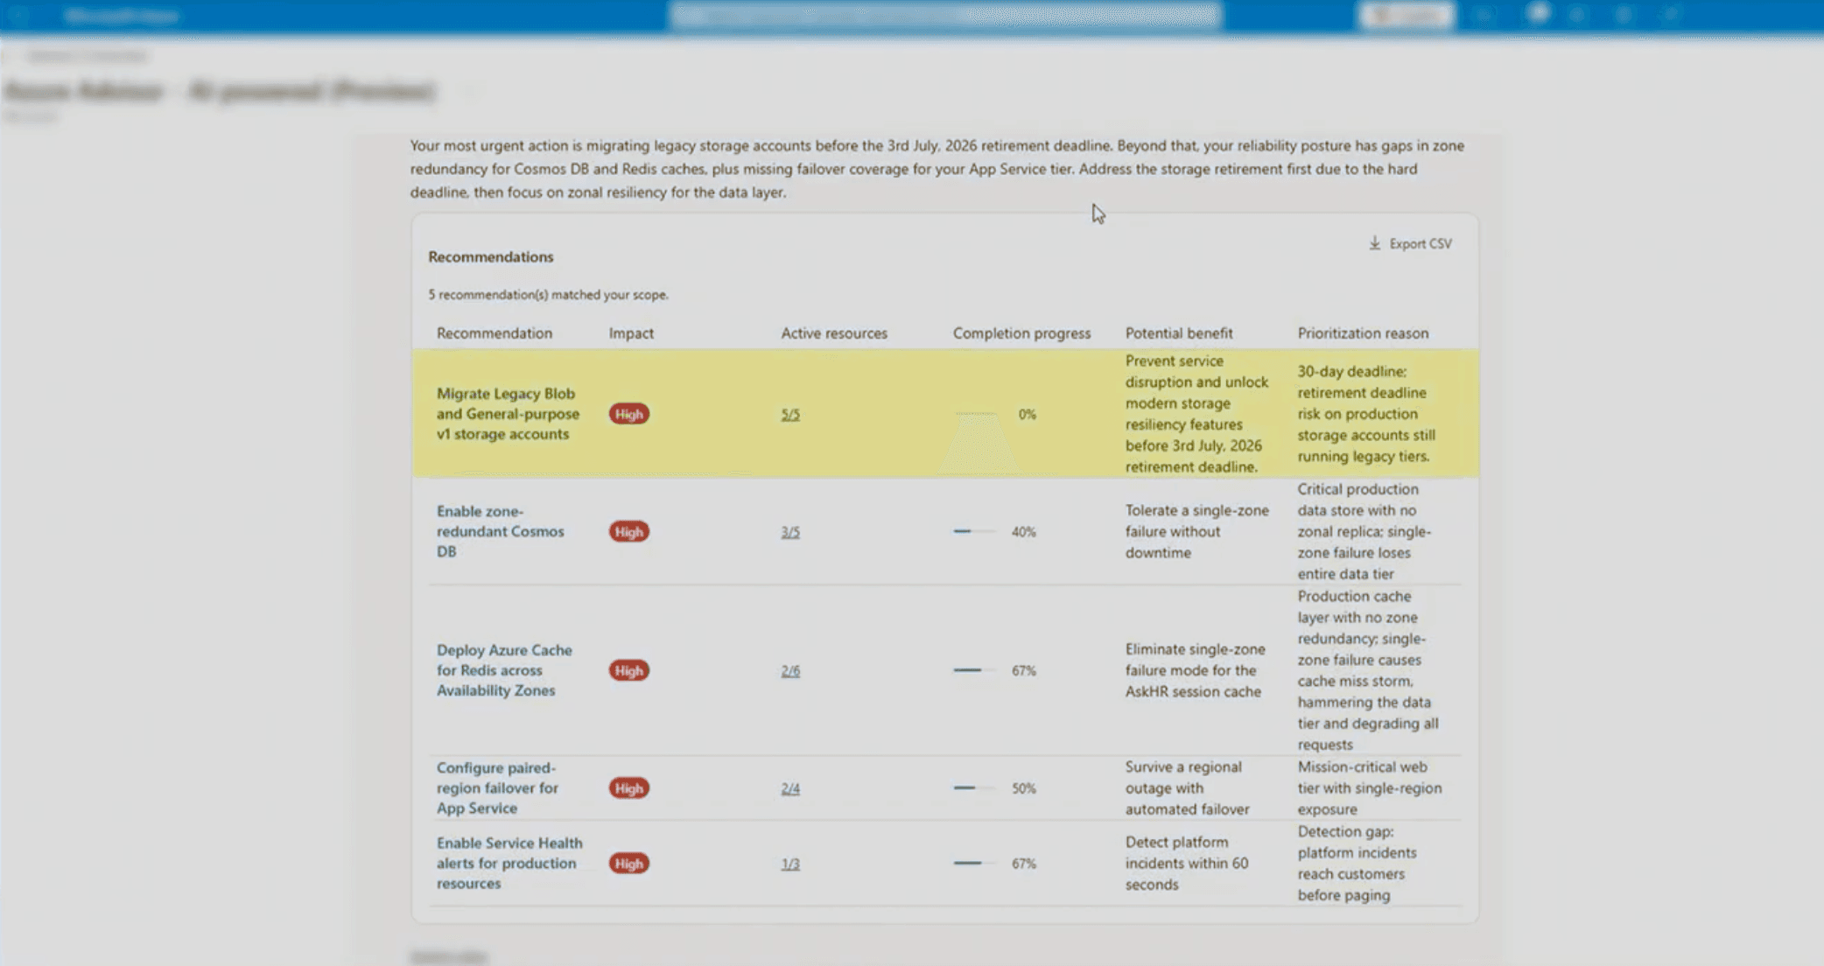The height and width of the screenshot is (966, 1824).
Task: Click 'Tolerate a single-zone failure without downtime' text
Action: pos(1196,531)
